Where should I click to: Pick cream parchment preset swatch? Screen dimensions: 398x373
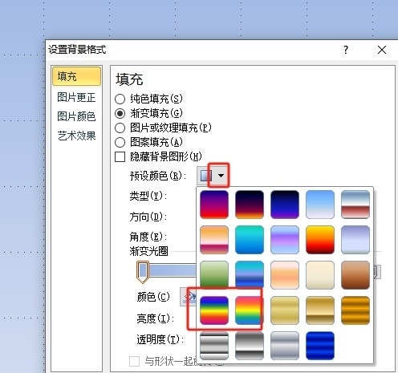[320, 275]
